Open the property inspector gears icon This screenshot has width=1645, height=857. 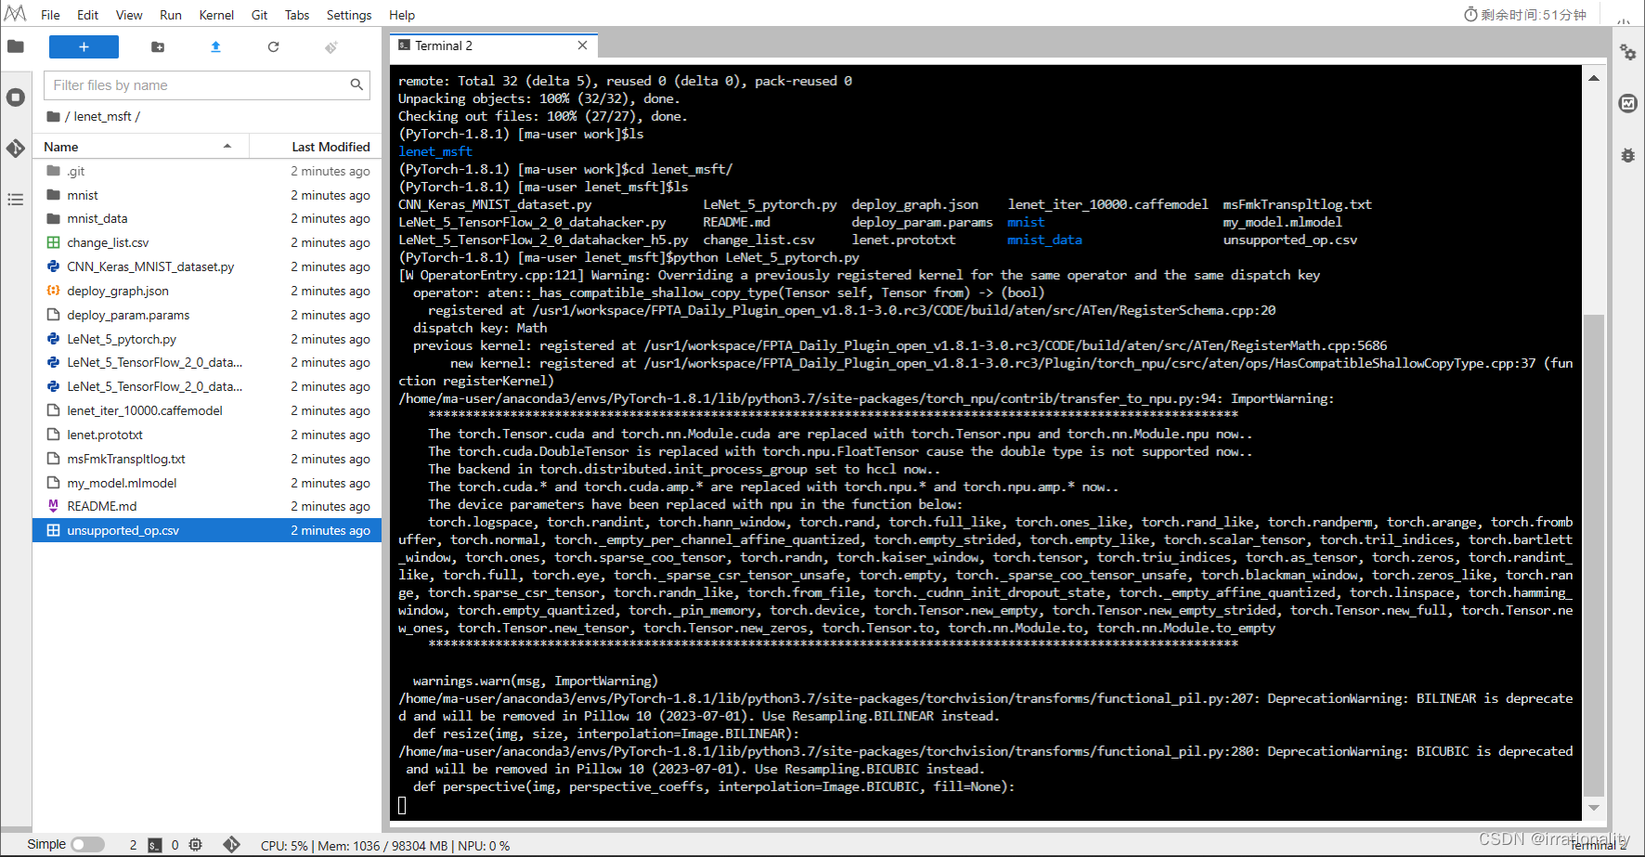tap(1628, 52)
